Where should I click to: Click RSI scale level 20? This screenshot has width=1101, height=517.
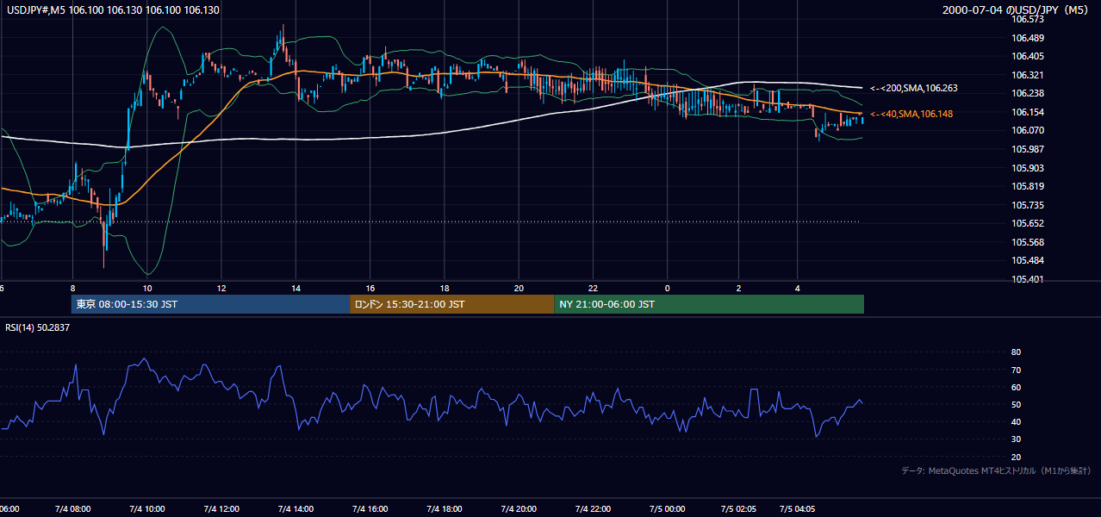pos(1016,457)
